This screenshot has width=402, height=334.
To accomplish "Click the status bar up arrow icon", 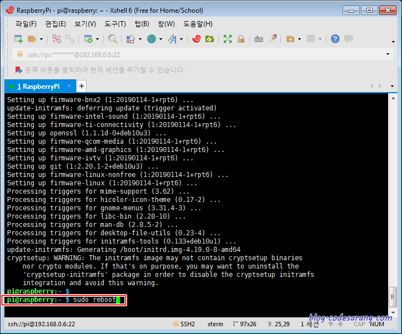I will pyautogui.click(x=331, y=324).
